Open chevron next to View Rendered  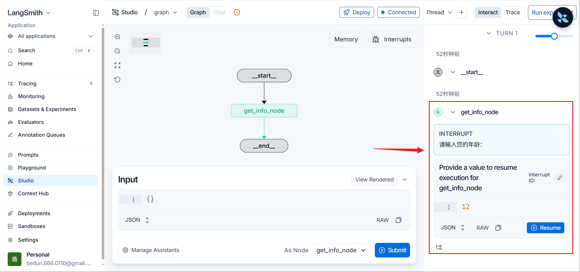tap(405, 180)
